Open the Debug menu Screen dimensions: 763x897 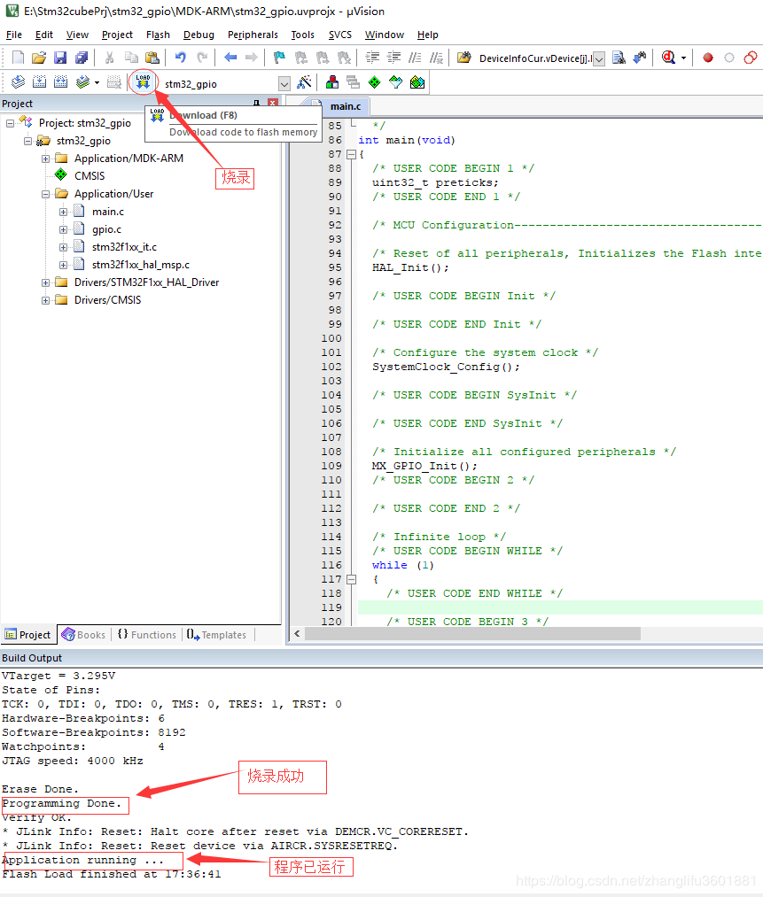[x=199, y=35]
